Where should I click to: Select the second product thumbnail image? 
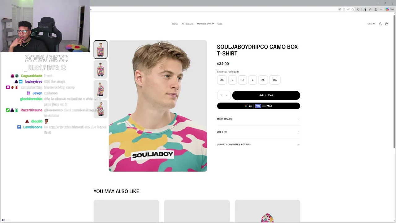tap(101, 69)
